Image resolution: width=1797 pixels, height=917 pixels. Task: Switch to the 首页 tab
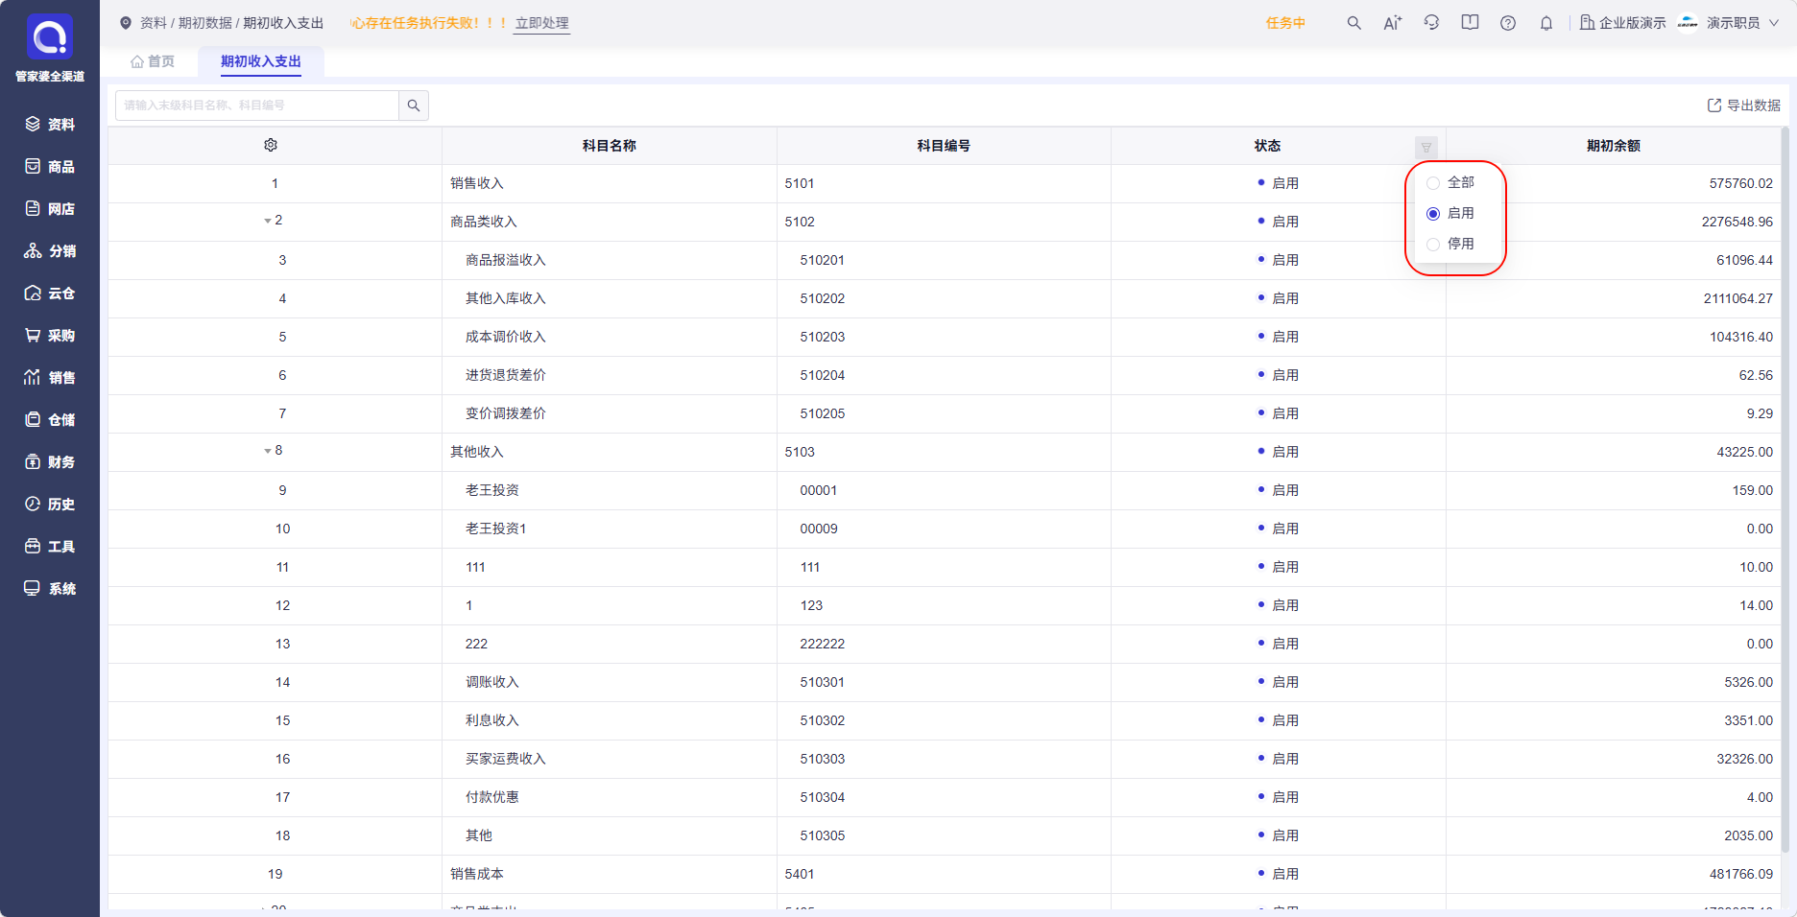click(x=153, y=61)
